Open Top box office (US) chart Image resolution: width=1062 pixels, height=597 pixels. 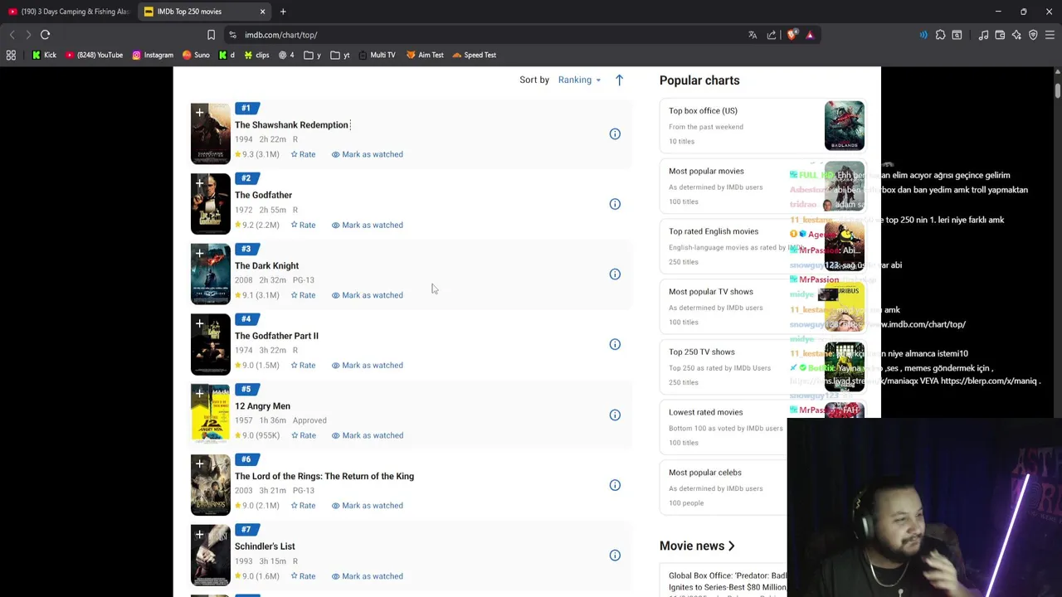[763, 126]
